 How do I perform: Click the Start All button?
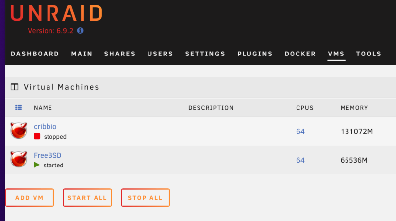88,198
